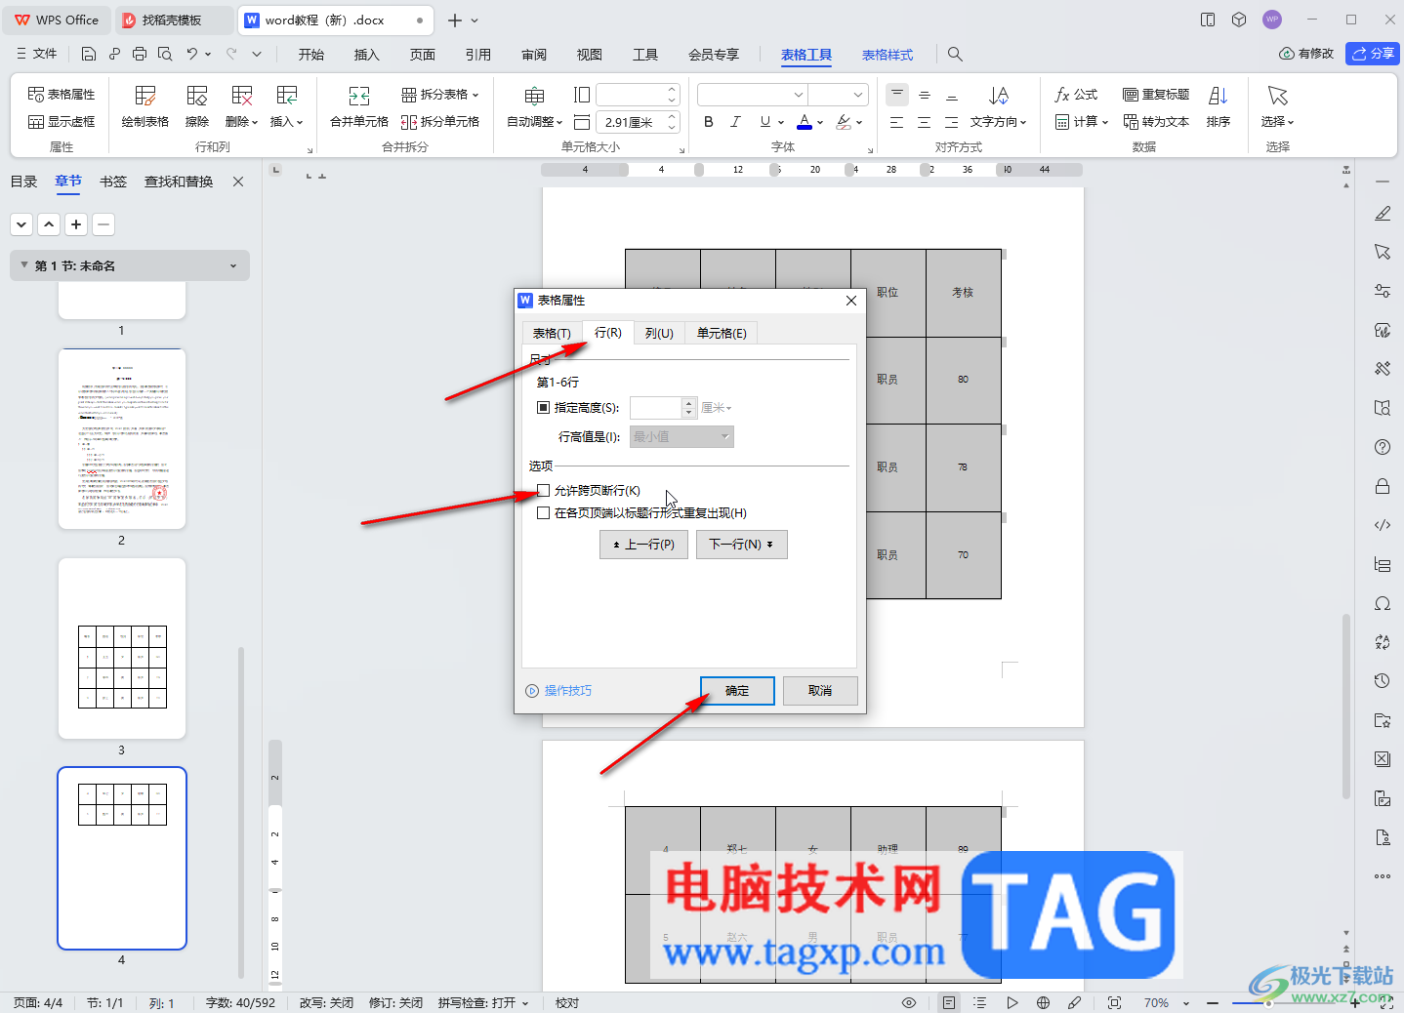Open 查找和替换 (Find and Replace) tab
The image size is (1404, 1013).
[179, 182]
